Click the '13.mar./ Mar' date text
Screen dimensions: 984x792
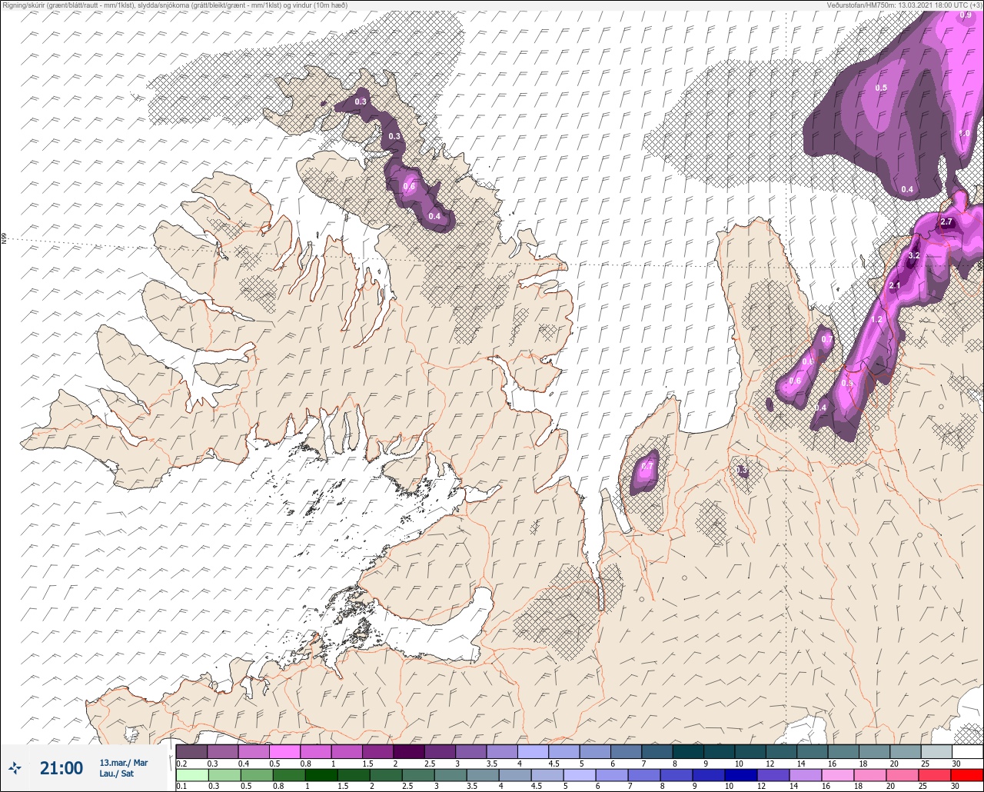[124, 763]
